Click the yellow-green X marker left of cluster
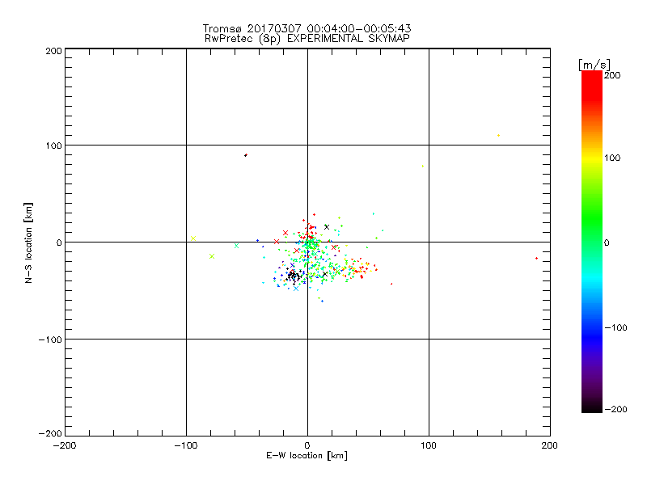647x485 pixels. (x=212, y=256)
